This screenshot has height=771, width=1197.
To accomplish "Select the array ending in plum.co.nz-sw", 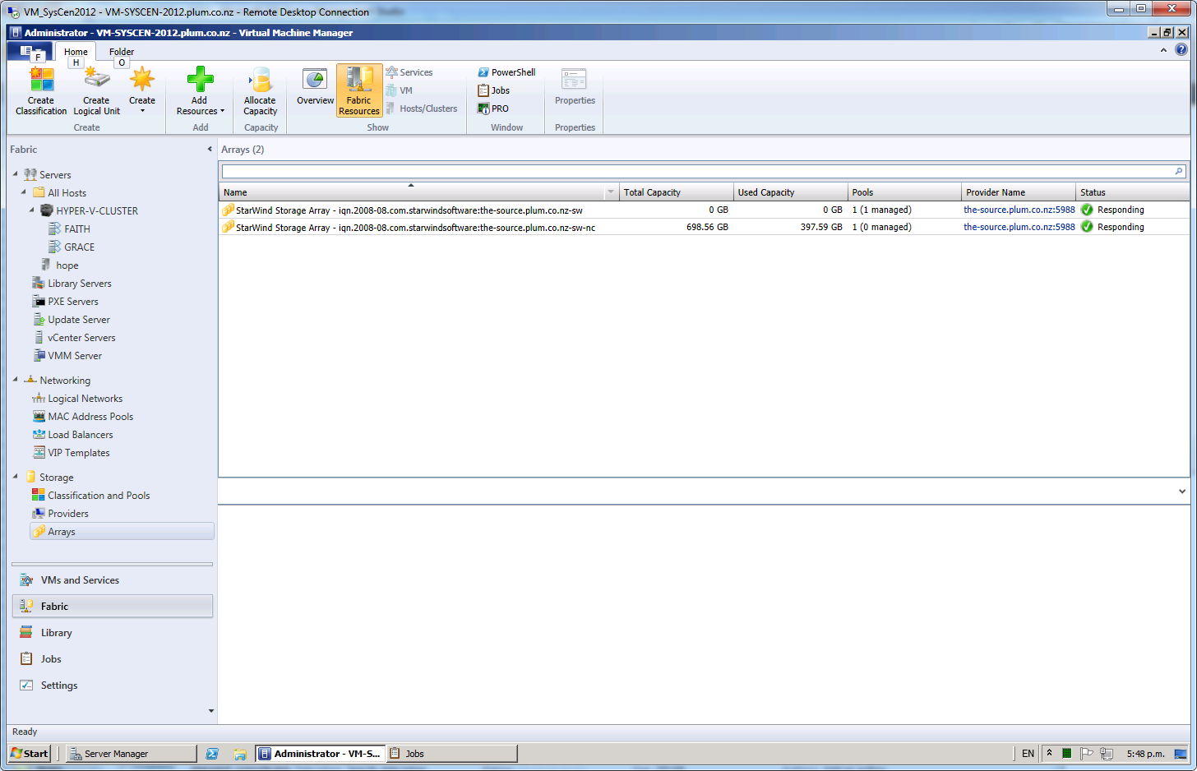I will [x=704, y=210].
